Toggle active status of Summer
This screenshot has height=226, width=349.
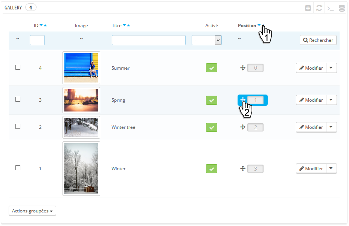[x=212, y=68]
